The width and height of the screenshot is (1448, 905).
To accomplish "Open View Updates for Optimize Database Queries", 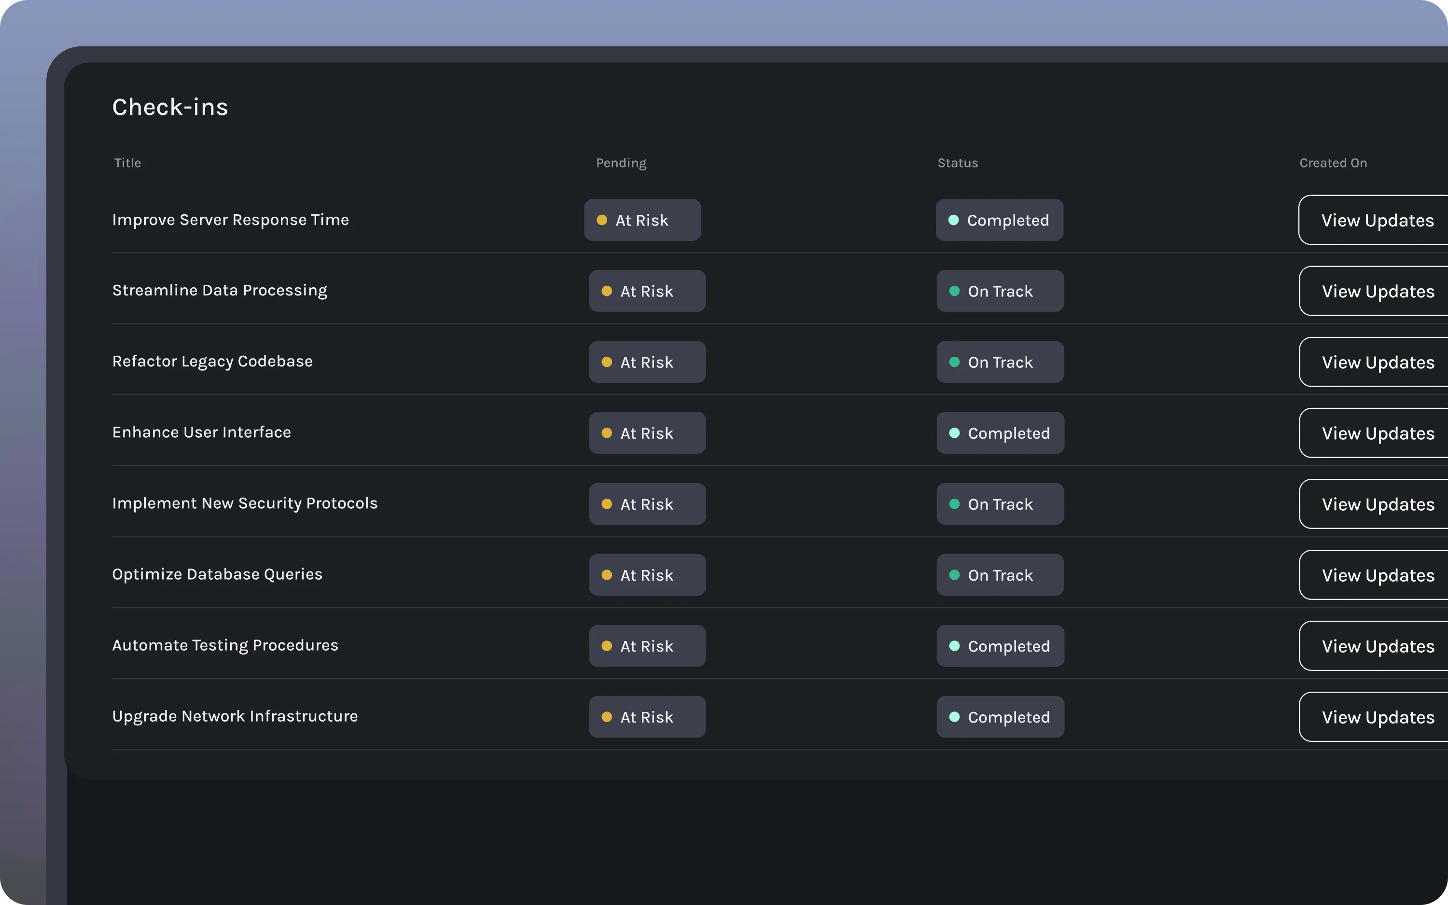I will (x=1378, y=575).
